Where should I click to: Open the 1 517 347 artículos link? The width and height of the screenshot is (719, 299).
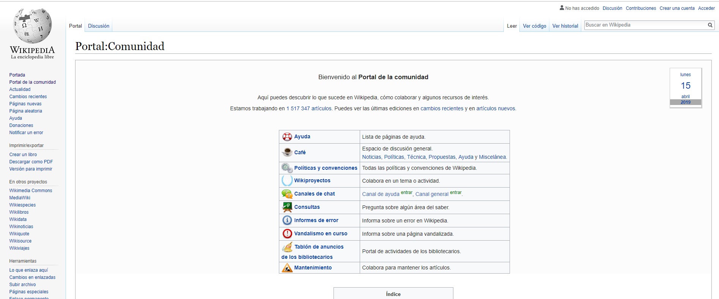click(309, 108)
